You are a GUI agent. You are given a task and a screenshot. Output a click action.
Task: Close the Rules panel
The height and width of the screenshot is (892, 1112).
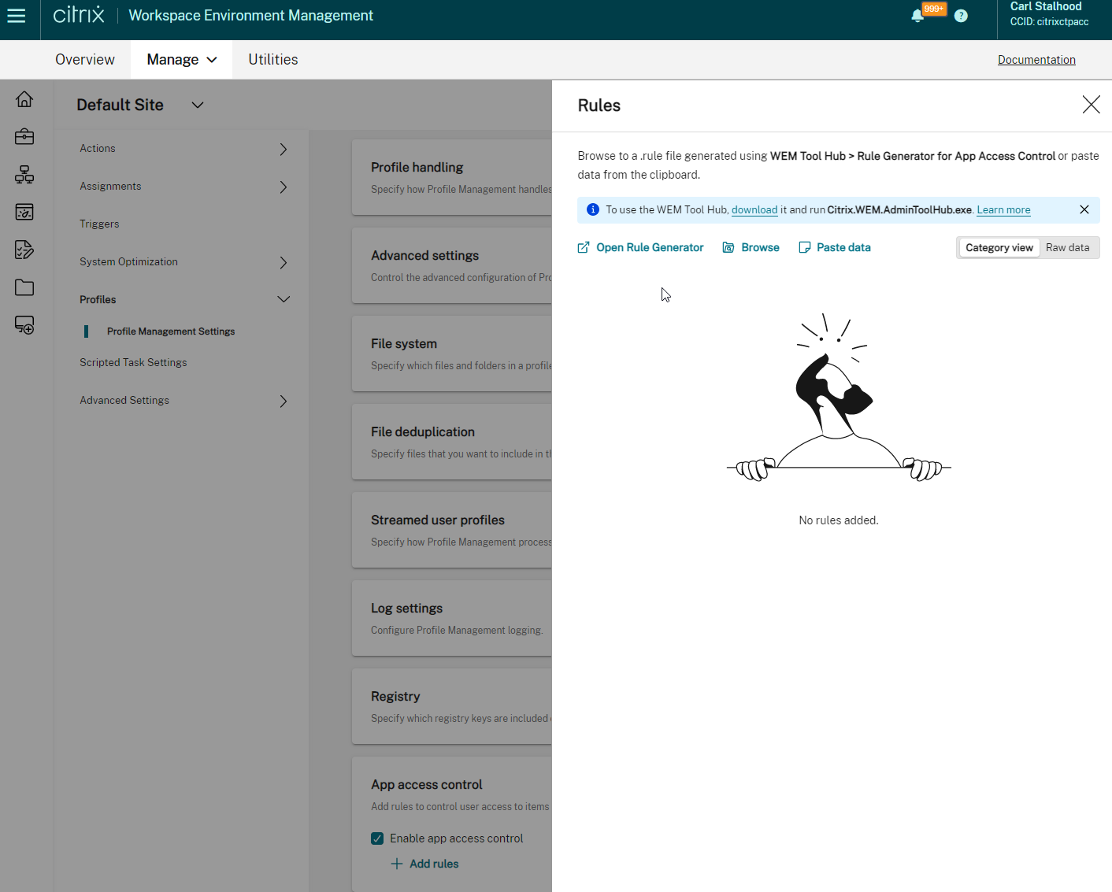click(x=1091, y=105)
